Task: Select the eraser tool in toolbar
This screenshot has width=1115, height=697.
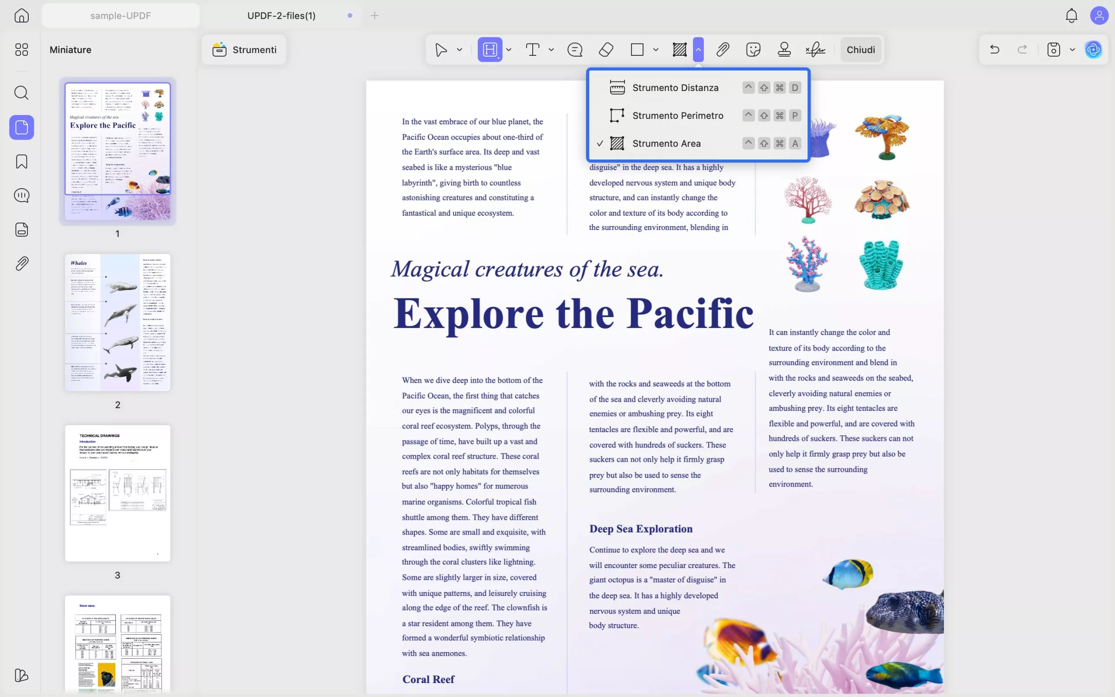Action: (606, 49)
